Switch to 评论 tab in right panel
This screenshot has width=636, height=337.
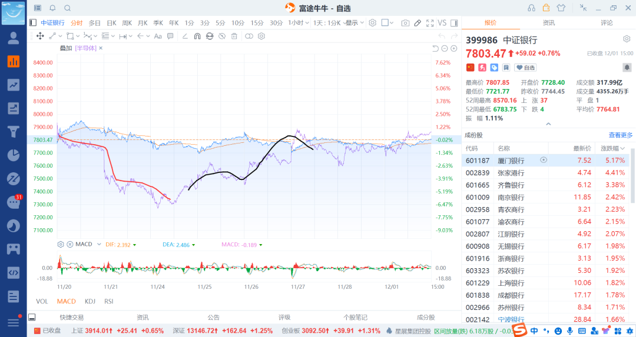pos(607,23)
